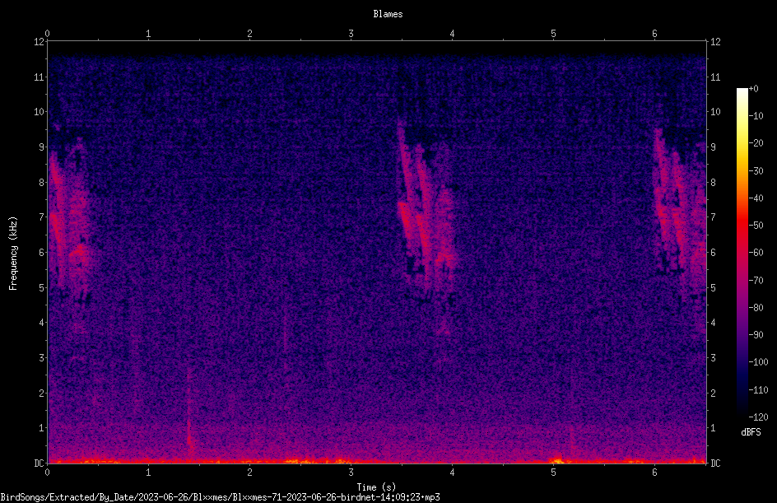Screen dimensions: 777x503
Task: Click the "Blames" title above the spectrogram
Action: pyautogui.click(x=388, y=14)
